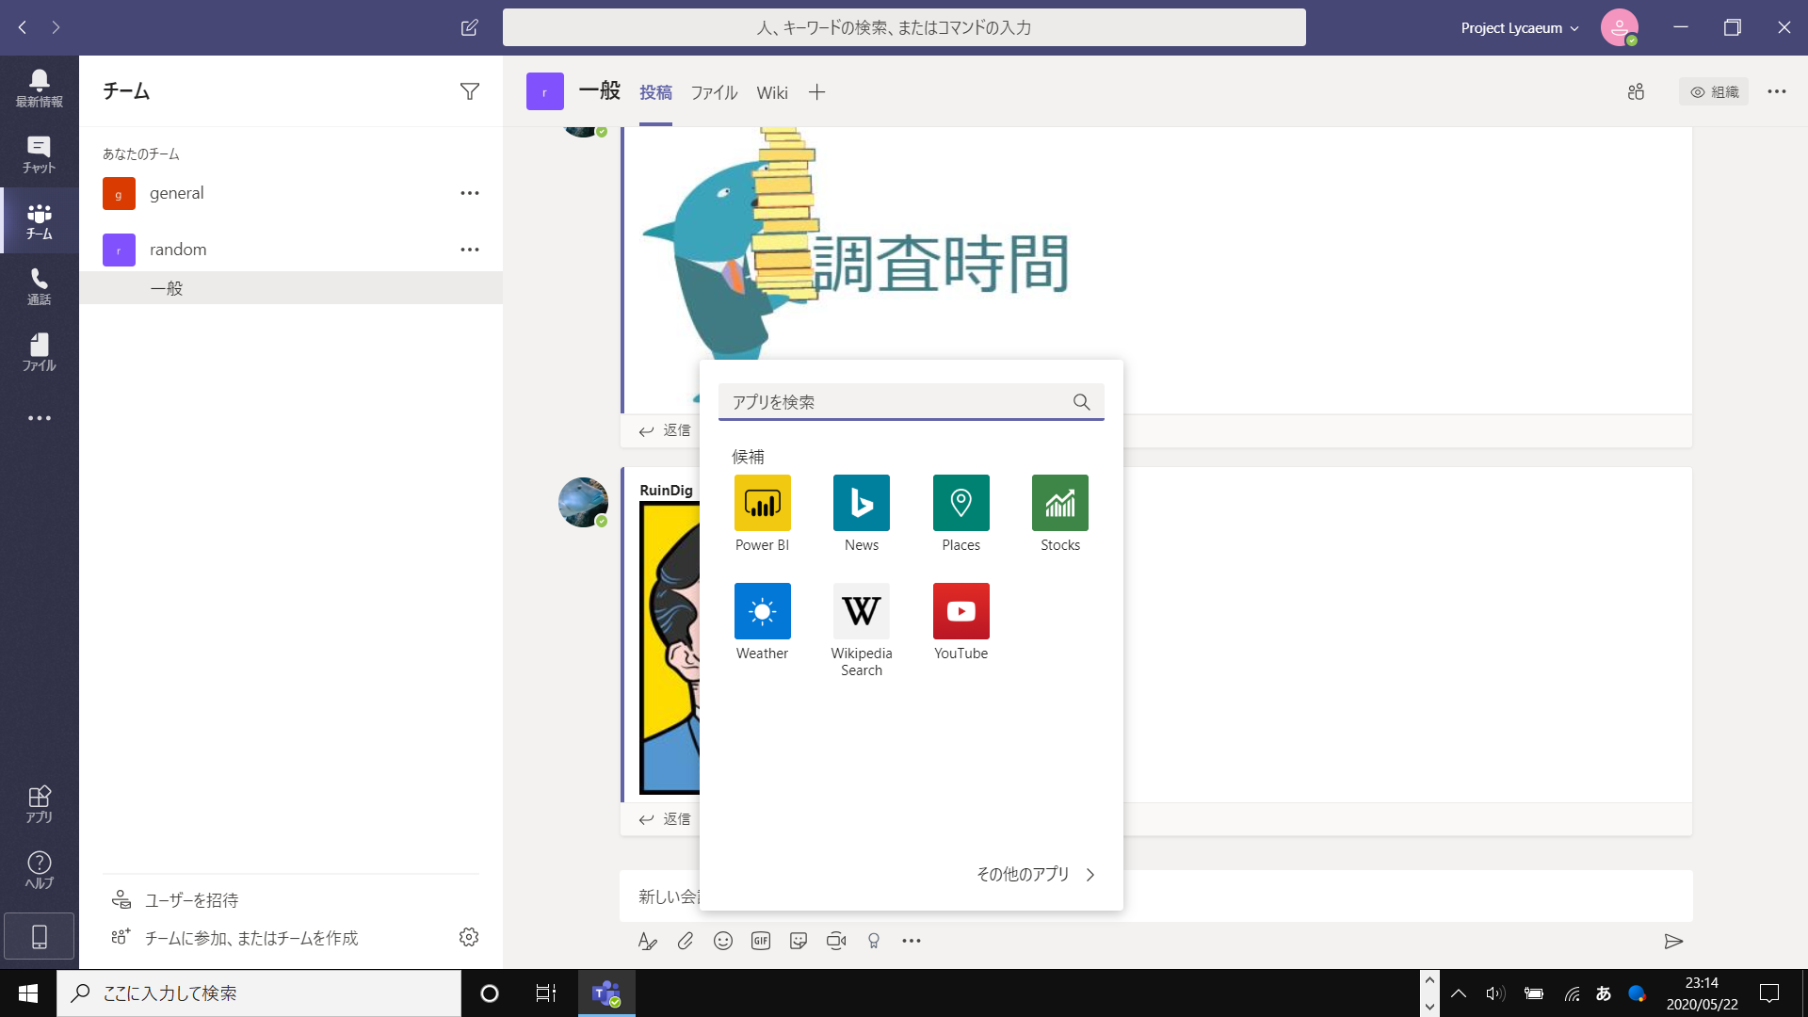Choose the Stocks app
Image resolution: width=1808 pixels, height=1017 pixels.
[1059, 503]
